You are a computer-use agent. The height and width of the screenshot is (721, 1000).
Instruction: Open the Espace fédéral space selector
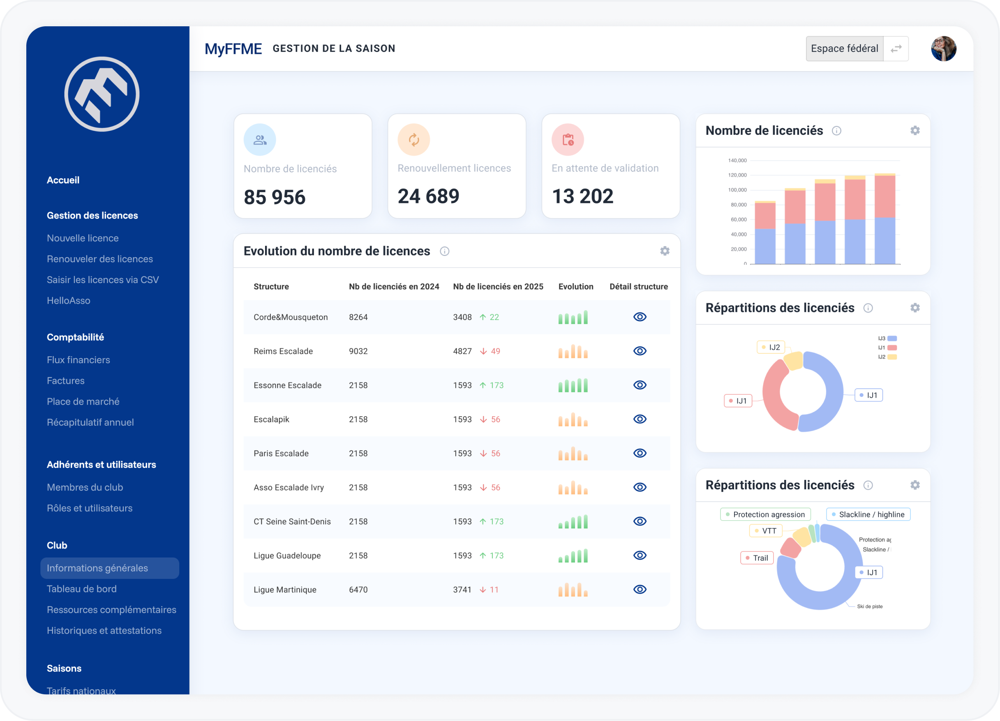click(844, 49)
